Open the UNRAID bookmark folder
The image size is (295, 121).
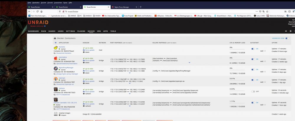click(72, 16)
